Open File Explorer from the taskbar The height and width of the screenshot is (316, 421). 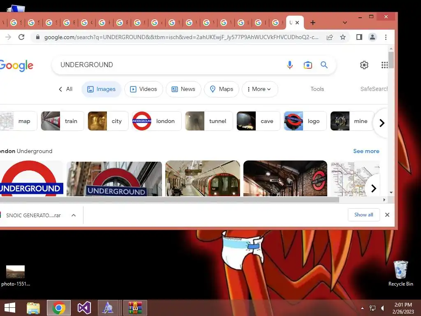33,308
